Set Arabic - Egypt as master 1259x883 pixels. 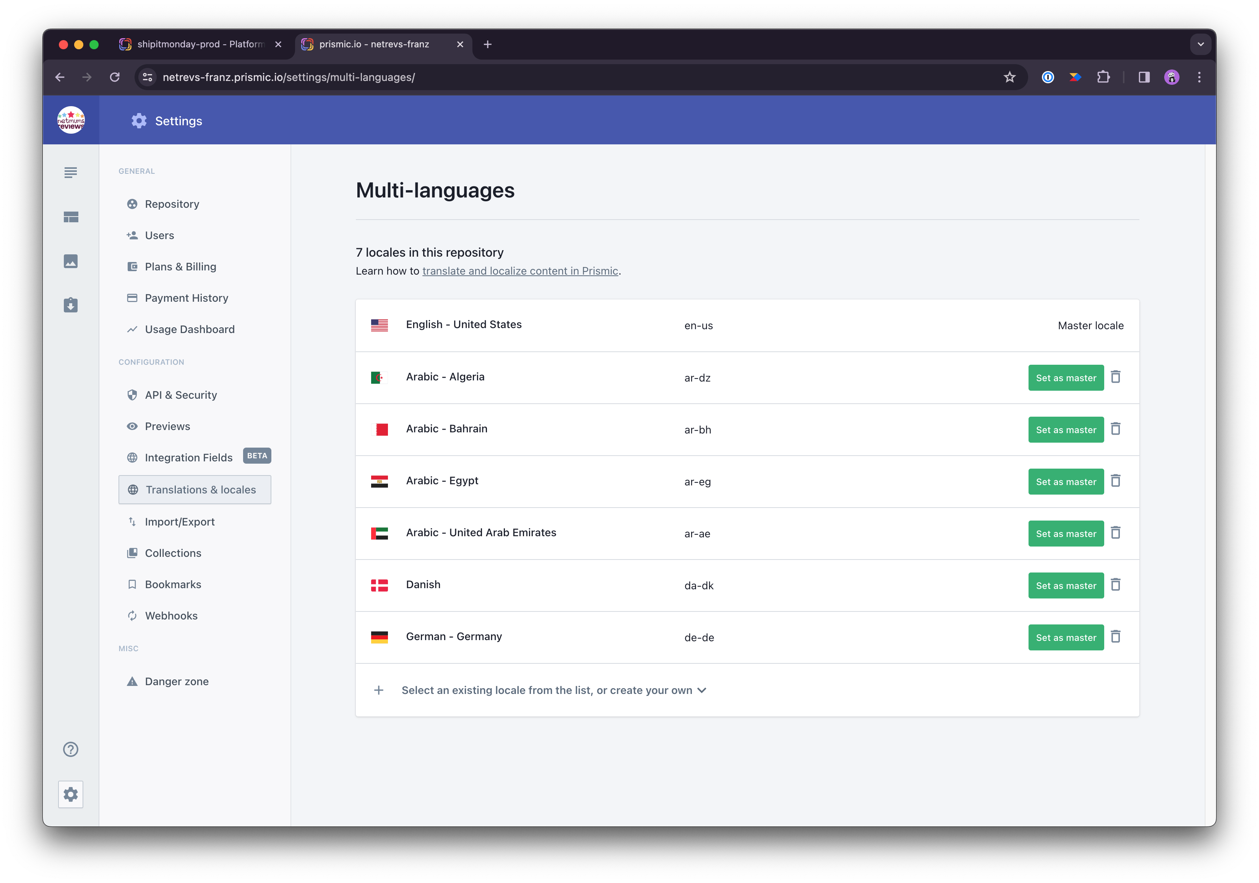coord(1066,482)
